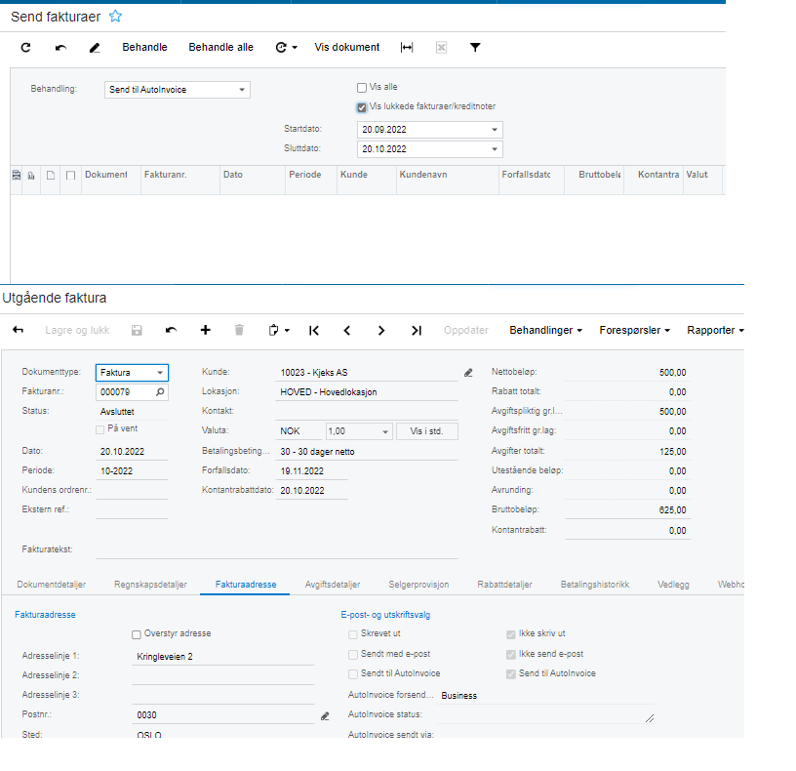
Task: Open the Avgiftsdetaljer tab
Action: pyautogui.click(x=333, y=585)
